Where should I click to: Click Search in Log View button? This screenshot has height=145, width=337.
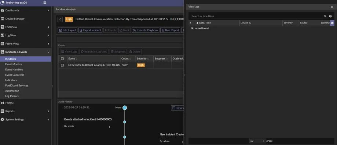click(x=94, y=52)
